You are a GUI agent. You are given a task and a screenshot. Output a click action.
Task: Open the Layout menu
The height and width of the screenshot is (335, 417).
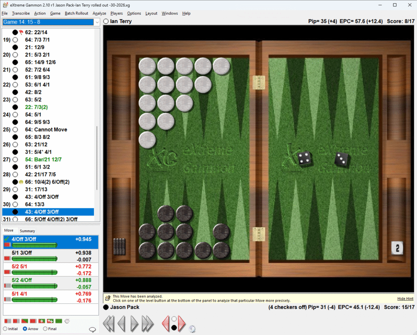[x=151, y=13]
